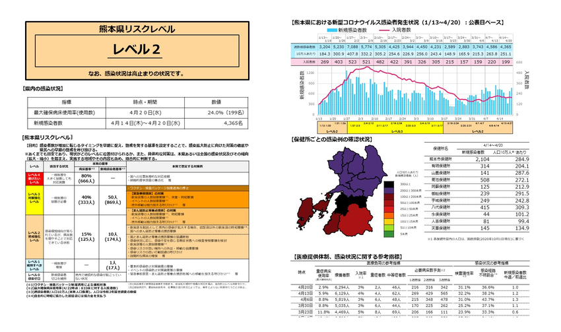This screenshot has width=561, height=332.
Task: Click the 407.8 per-100k value
Action: pos(352,53)
